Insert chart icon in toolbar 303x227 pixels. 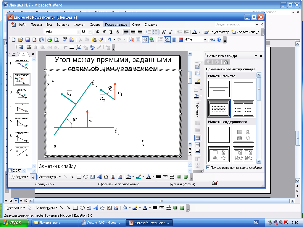pos(131,40)
